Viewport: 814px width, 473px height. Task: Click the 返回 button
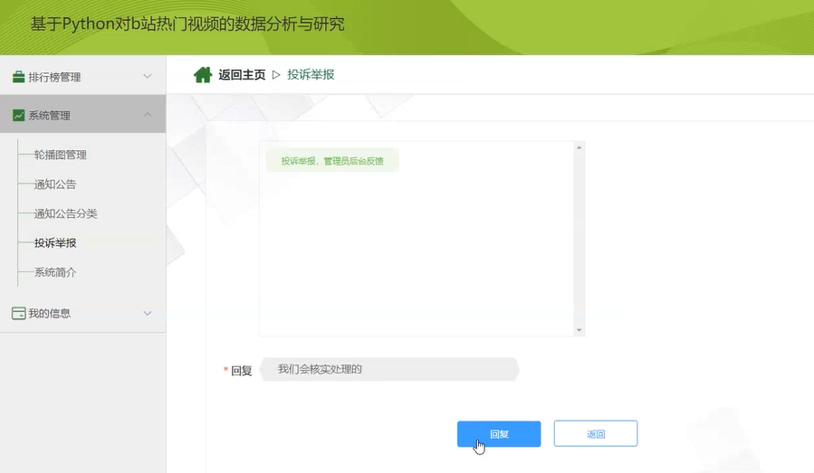coord(596,433)
